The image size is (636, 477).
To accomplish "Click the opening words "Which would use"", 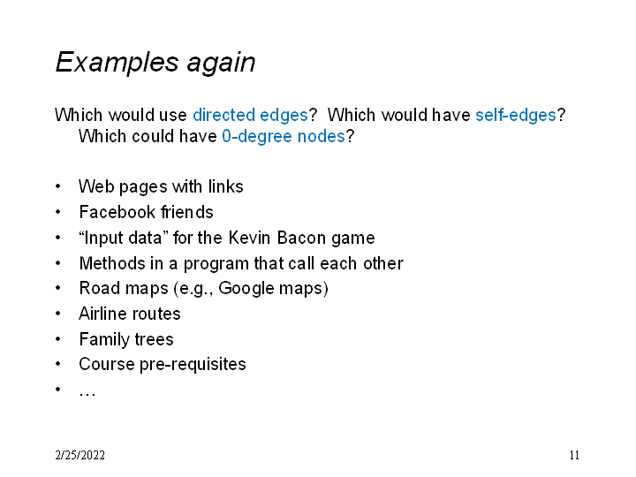I will pyautogui.click(x=121, y=115).
